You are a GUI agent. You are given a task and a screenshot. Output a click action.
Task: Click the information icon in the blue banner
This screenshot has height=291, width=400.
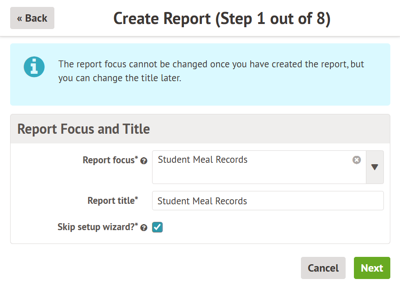(x=34, y=67)
